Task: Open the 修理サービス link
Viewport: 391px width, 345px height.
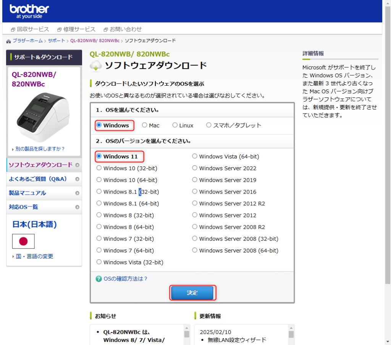Action: [x=79, y=29]
